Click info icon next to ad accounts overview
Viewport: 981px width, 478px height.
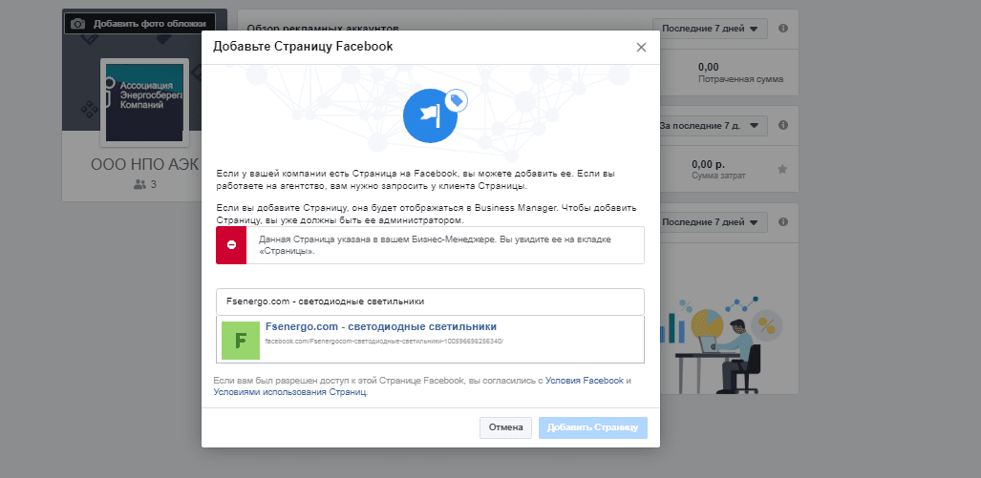coord(782,29)
